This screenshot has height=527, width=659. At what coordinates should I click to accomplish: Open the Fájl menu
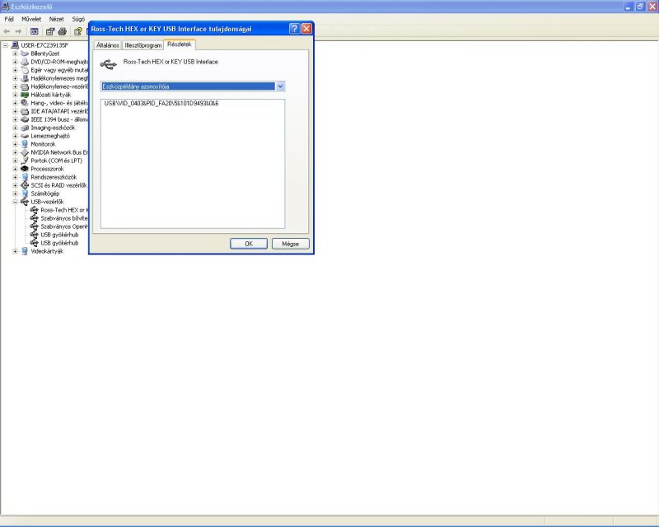pyautogui.click(x=9, y=19)
